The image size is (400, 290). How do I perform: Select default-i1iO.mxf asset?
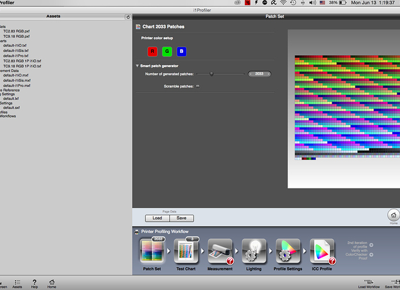pos(16,75)
